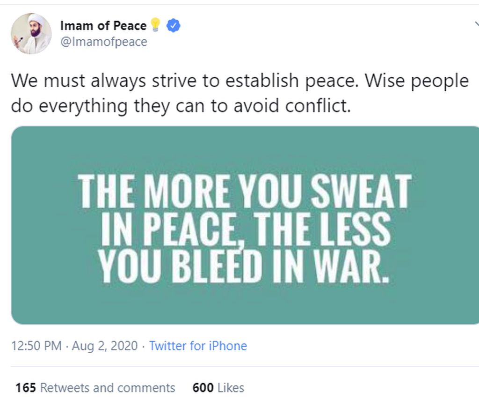View the 165 Retweets and comments list

(95, 388)
